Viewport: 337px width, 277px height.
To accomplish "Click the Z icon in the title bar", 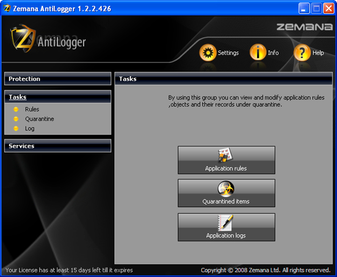I will pos(7,8).
